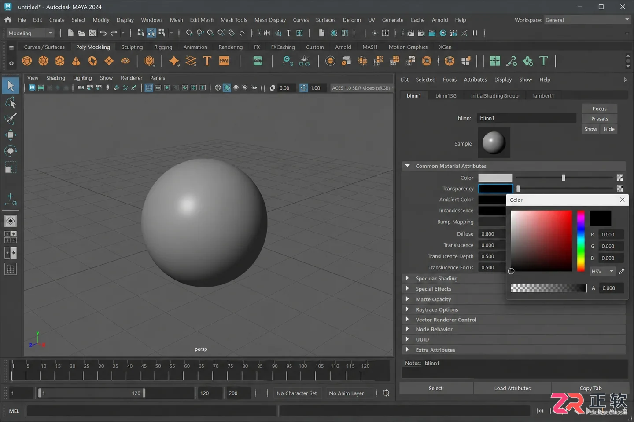
Task: Choose the Move tool in toolbox
Action: coord(11,135)
